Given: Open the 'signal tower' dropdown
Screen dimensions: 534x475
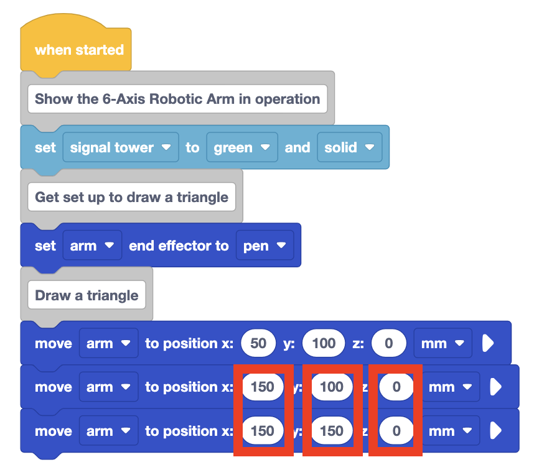Looking at the screenshot, I should [121, 147].
